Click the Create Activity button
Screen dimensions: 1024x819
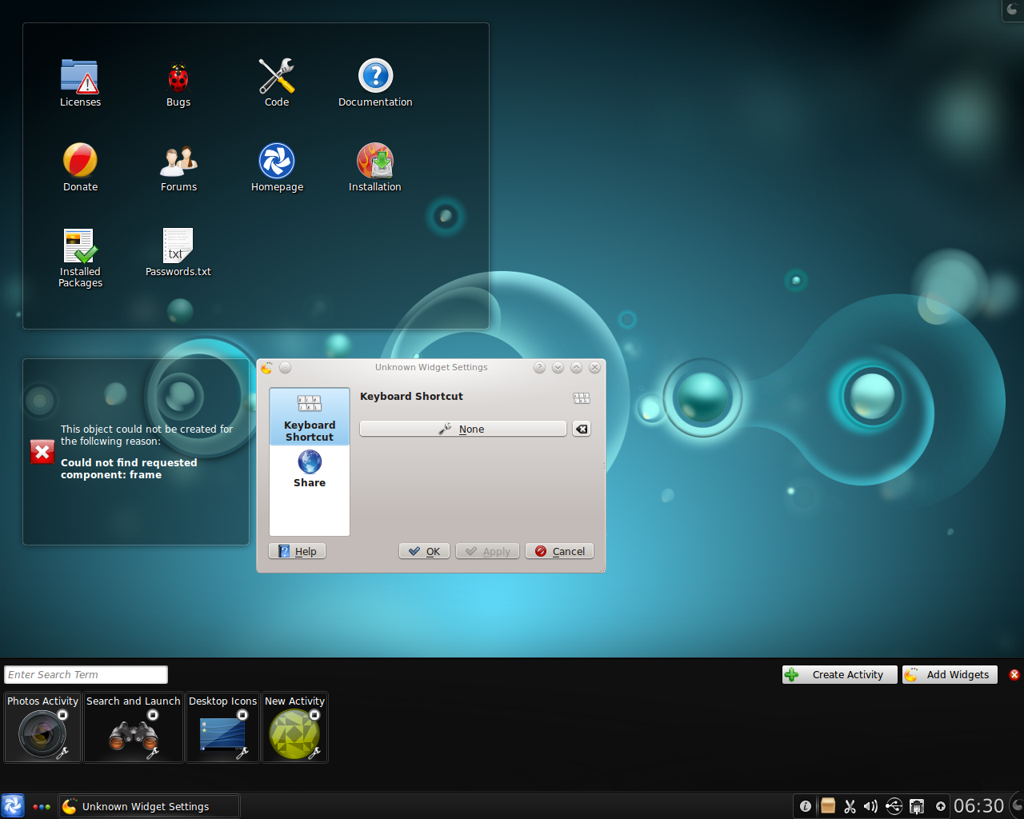coord(839,674)
